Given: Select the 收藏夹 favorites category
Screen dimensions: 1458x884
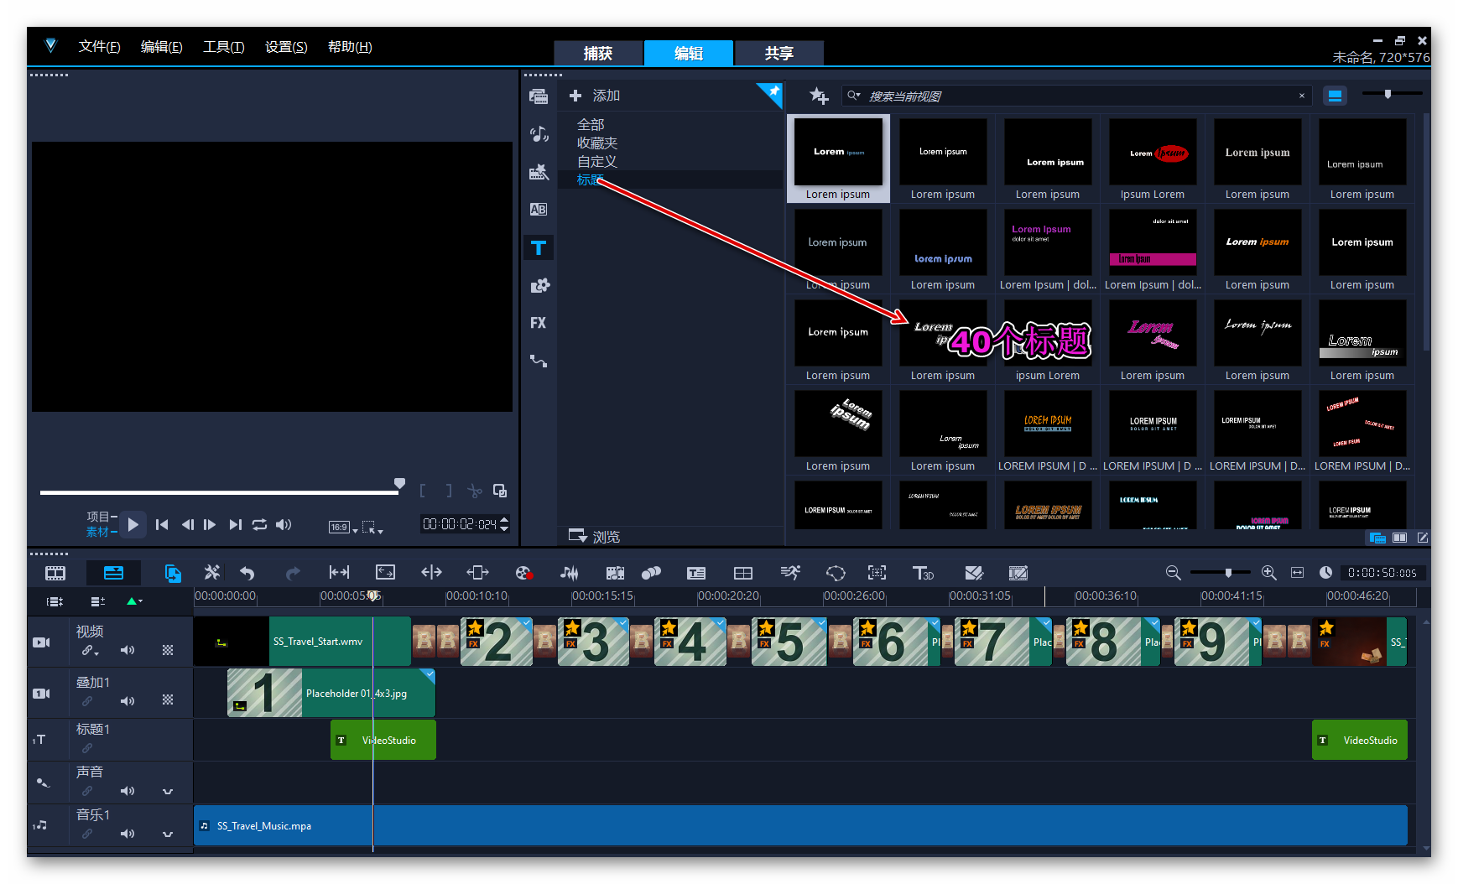Looking at the screenshot, I should coord(597,143).
